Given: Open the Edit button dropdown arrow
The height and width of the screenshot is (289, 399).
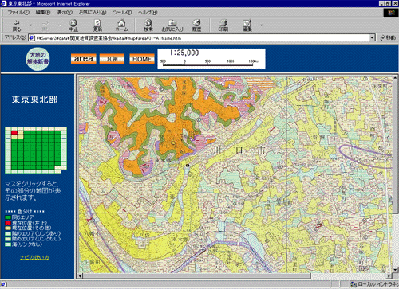Looking at the screenshot, I should click(x=262, y=25).
